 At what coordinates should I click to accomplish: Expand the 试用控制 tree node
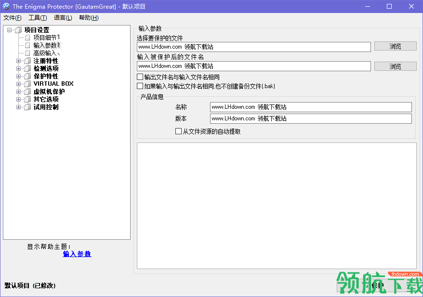18,107
